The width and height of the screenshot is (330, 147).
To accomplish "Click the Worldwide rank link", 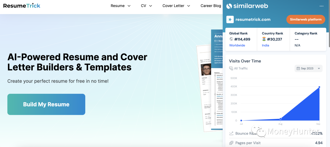I will [237, 45].
